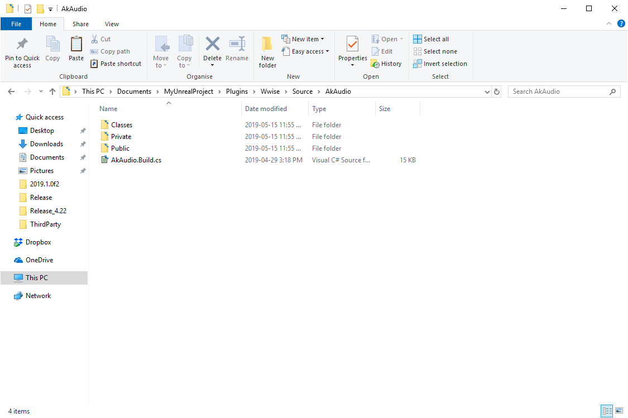The image size is (628, 418).
Task: Open the File ribbon tab
Action: coord(16,24)
